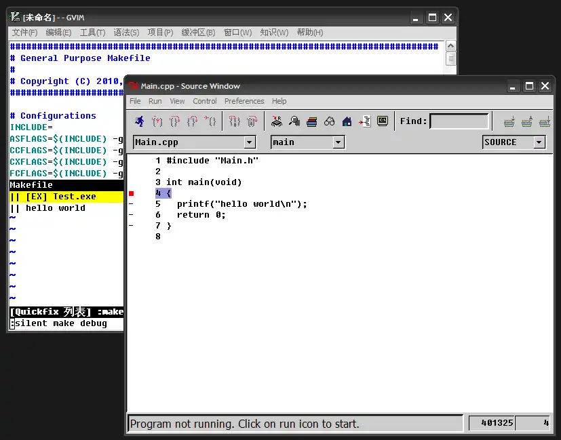Click the '[EX] Test.exe' quickfix row
The height and width of the screenshot is (440, 561).
pos(66,197)
